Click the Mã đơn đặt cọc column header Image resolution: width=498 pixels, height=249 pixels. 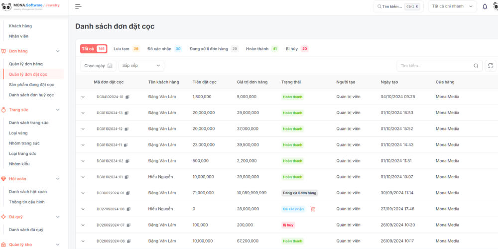(x=109, y=82)
